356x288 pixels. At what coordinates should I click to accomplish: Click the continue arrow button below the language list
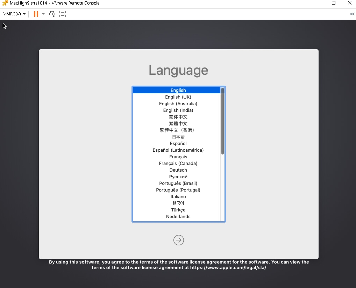click(x=179, y=240)
